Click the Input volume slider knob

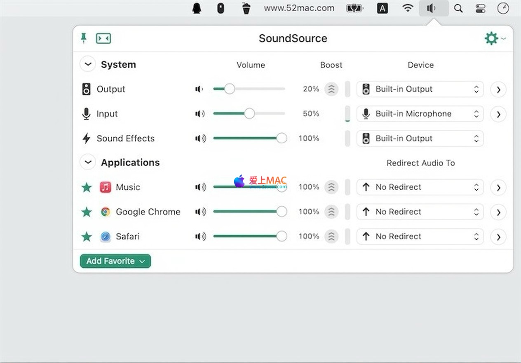(249, 114)
